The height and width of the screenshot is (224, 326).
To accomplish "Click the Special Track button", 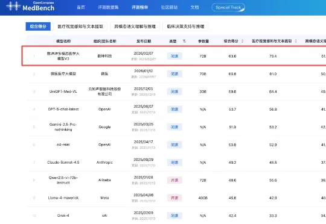I will (x=228, y=7).
